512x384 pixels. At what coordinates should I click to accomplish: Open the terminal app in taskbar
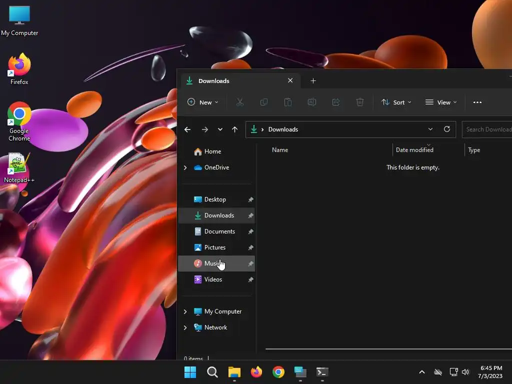pyautogui.click(x=322, y=372)
